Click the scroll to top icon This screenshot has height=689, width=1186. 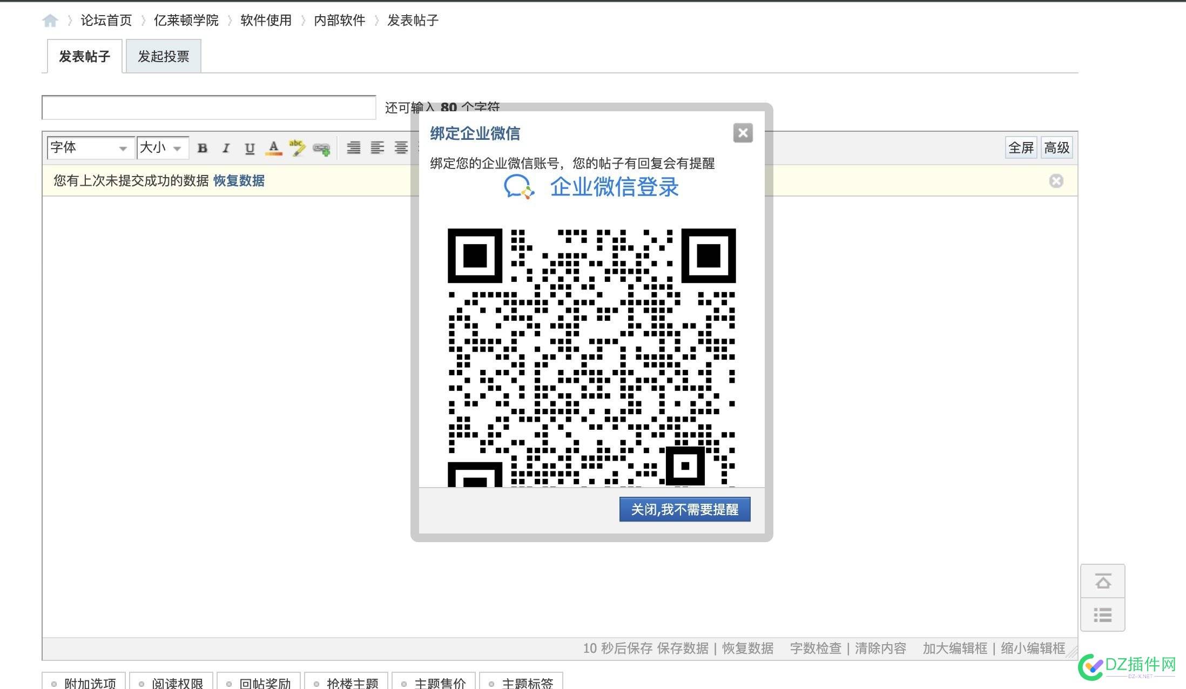pyautogui.click(x=1103, y=582)
